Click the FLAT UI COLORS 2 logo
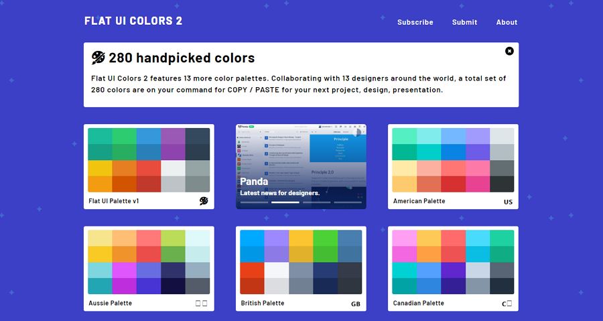 tap(133, 21)
